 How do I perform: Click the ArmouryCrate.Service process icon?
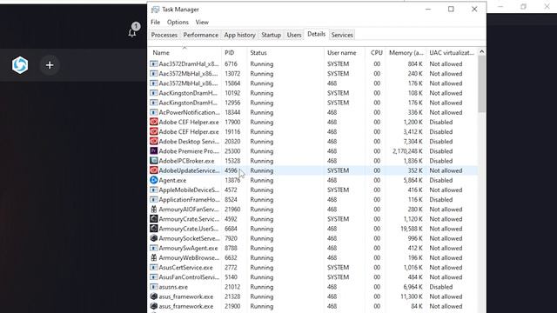coord(153,218)
